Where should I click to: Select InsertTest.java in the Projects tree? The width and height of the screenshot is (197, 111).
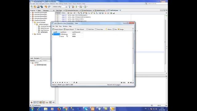coord(45,30)
